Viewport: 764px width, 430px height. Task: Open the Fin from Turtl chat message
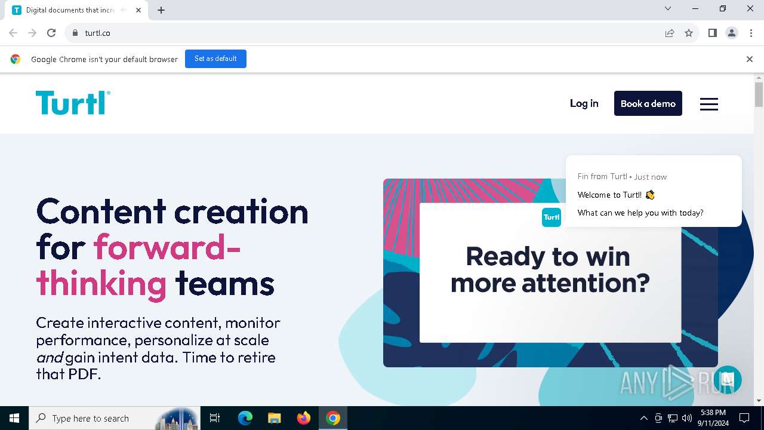(654, 191)
